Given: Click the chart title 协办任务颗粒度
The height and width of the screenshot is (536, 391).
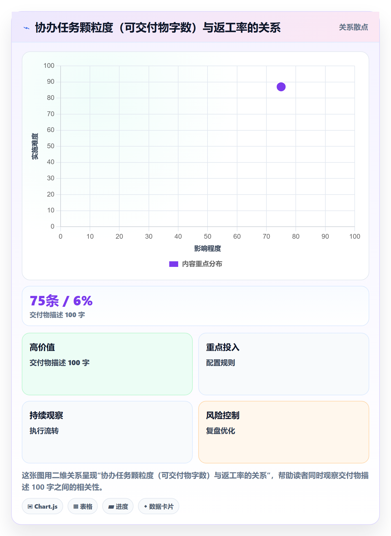Looking at the screenshot, I should point(158,28).
